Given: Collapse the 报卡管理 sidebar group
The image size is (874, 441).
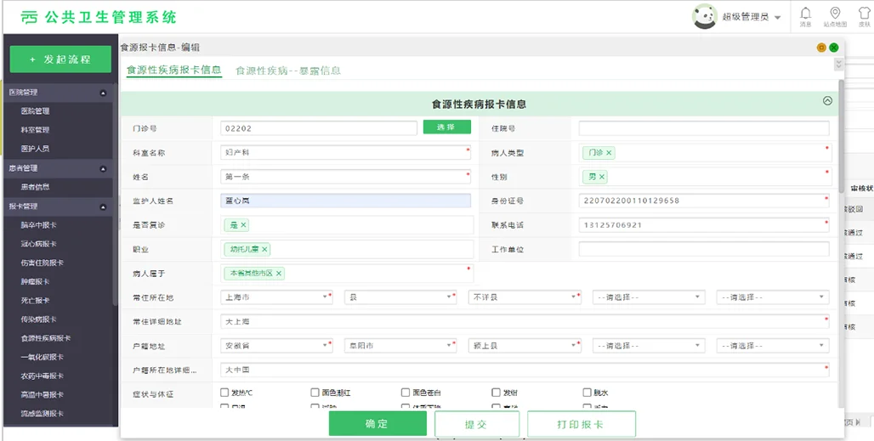Looking at the screenshot, I should (x=103, y=207).
